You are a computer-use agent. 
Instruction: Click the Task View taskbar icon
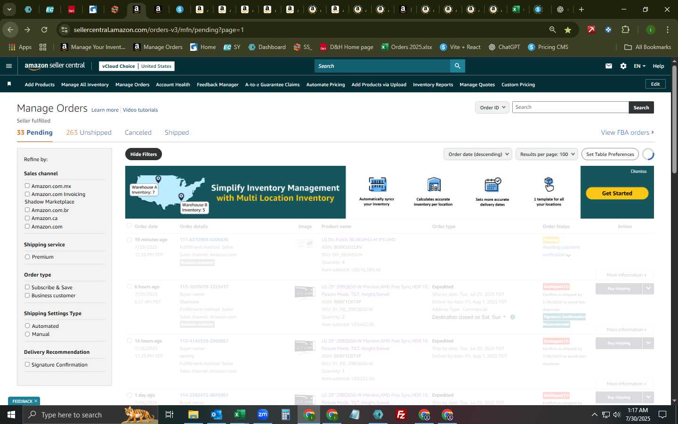pos(169,415)
